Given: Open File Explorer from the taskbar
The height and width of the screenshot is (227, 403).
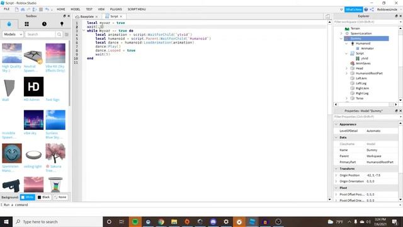Looking at the screenshot, I should click(174, 221).
